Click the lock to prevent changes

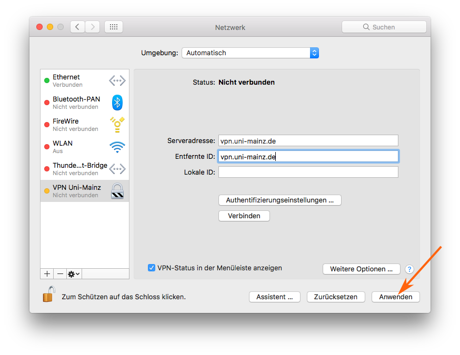point(49,294)
